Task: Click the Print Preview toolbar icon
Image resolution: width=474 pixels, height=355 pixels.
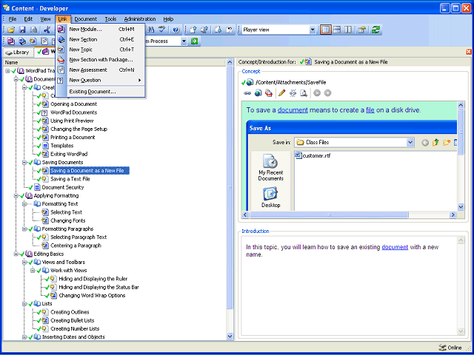Action: click(33, 30)
